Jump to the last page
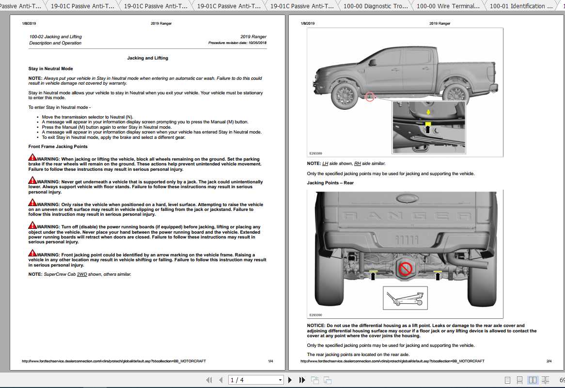 302,380
